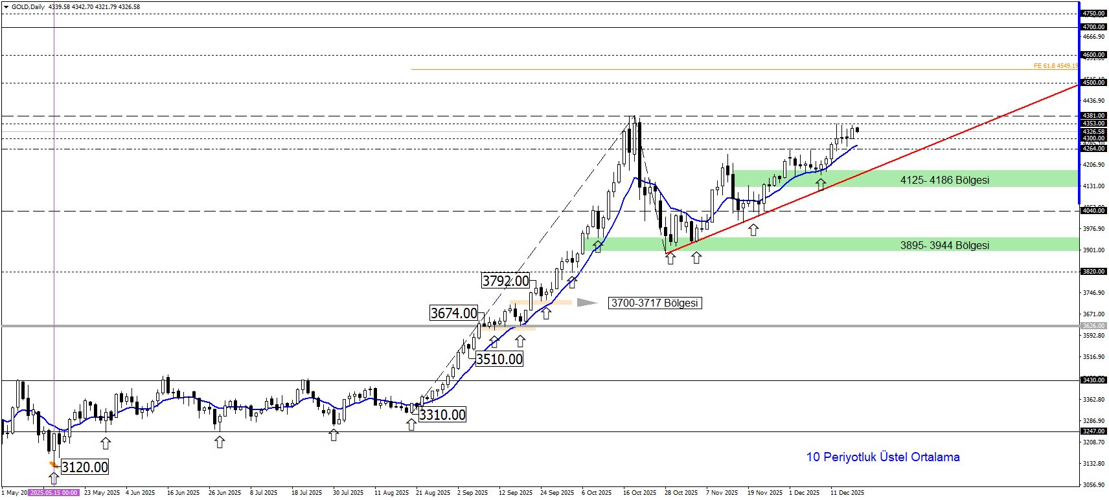The height and width of the screenshot is (500, 1109).
Task: Select up arrow on the 4125-4186 zone edge
Action: coord(821,184)
